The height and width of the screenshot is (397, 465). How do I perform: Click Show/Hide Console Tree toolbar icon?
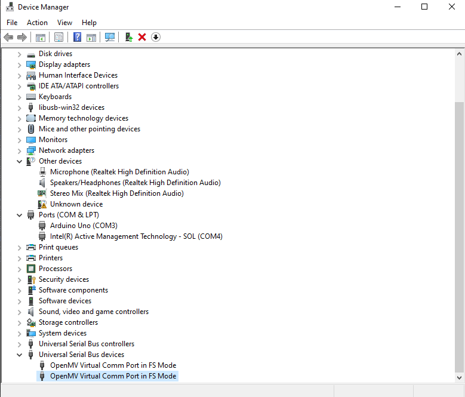pos(41,38)
